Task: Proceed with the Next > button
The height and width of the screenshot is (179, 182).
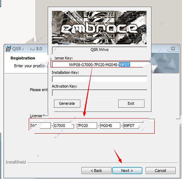Action: (127, 170)
